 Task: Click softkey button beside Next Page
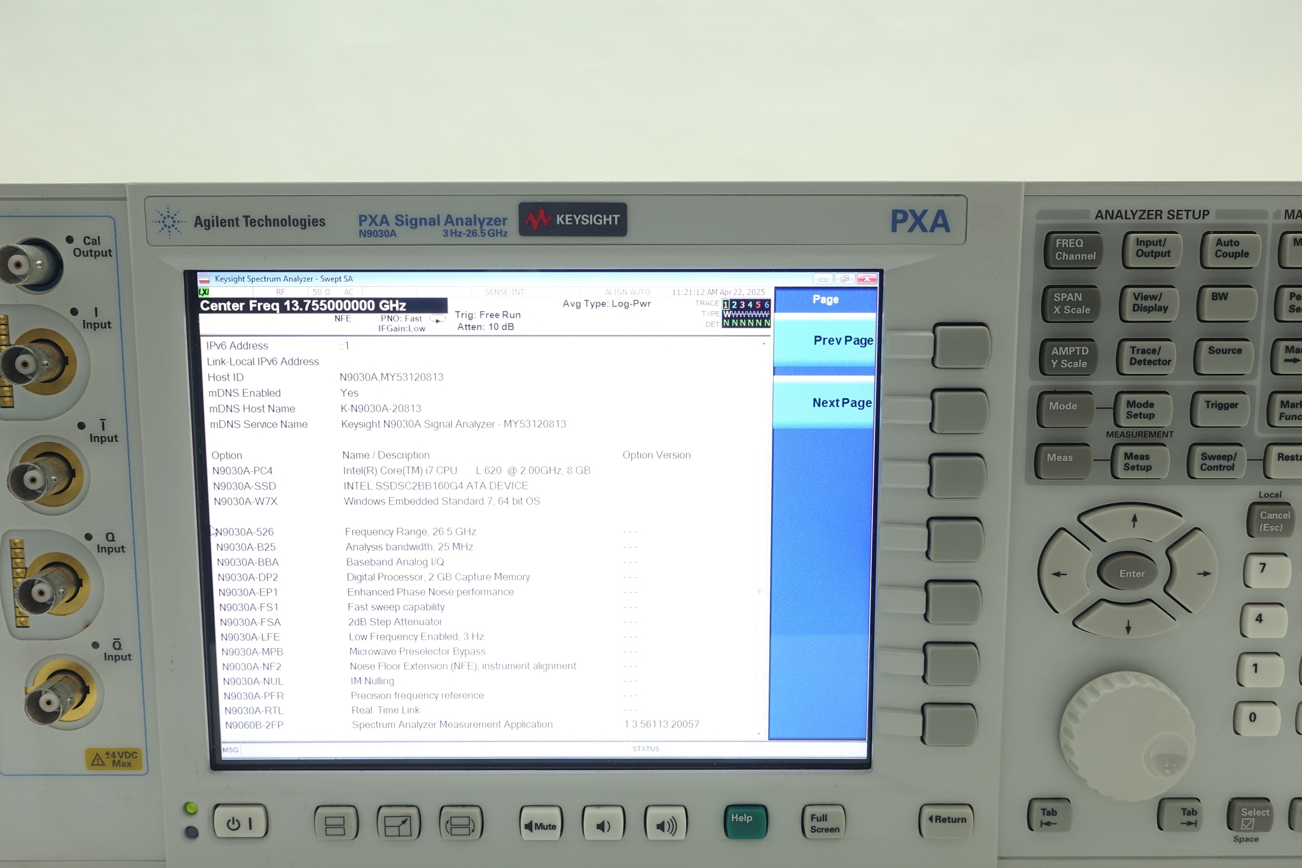[x=959, y=410]
